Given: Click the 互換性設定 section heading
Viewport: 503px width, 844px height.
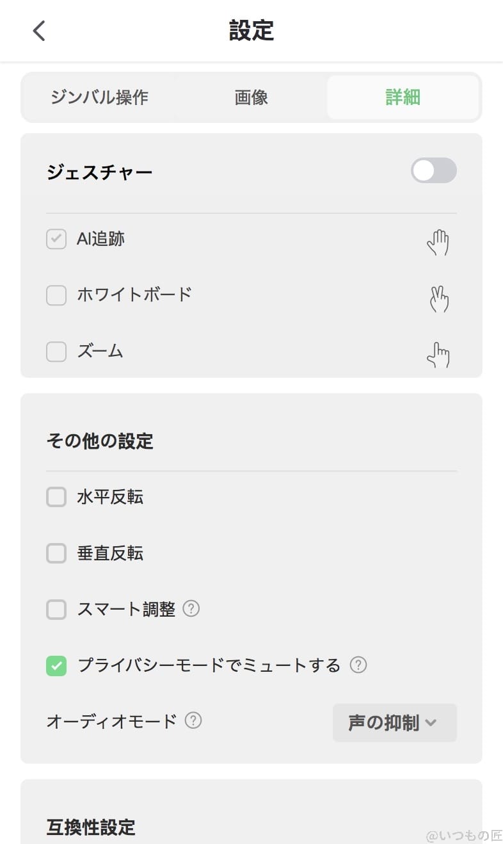Looking at the screenshot, I should click(x=91, y=827).
